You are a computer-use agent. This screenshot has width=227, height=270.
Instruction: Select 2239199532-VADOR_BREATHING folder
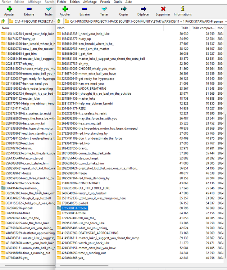click(x=84, y=89)
